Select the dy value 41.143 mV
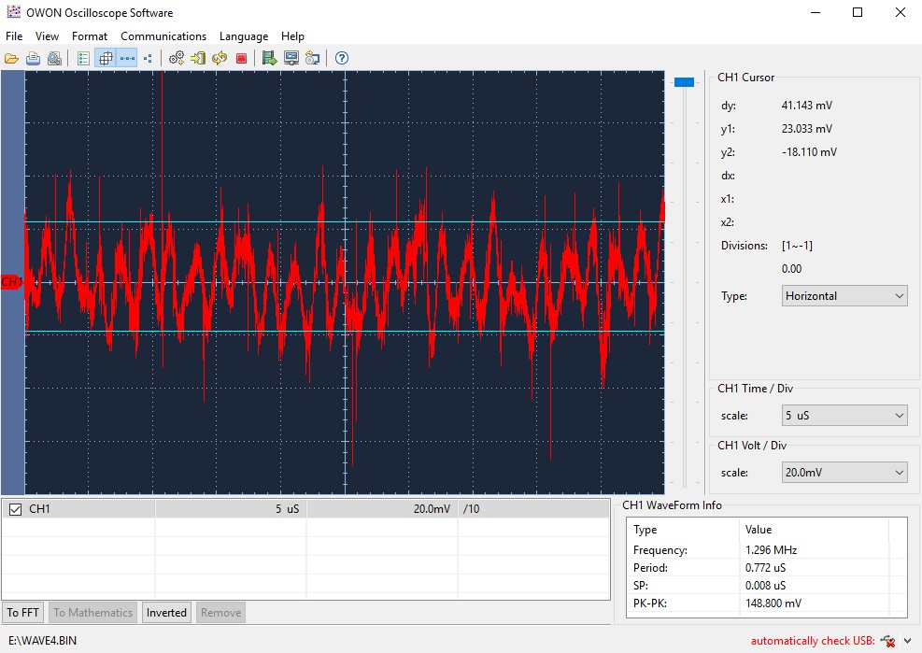Image resolution: width=922 pixels, height=653 pixels. (x=807, y=106)
